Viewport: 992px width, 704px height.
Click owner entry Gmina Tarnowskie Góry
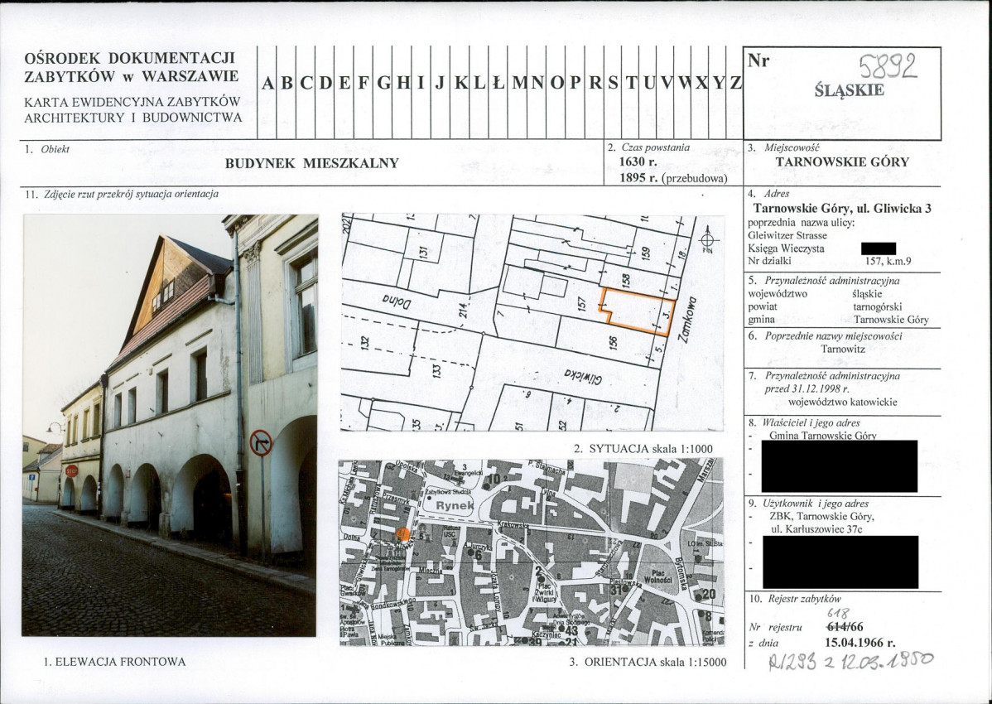click(x=823, y=435)
